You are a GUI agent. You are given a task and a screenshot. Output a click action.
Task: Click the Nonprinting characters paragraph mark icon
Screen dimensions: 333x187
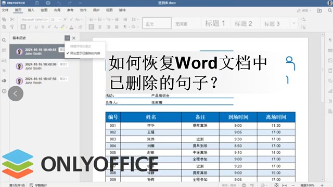125,27
